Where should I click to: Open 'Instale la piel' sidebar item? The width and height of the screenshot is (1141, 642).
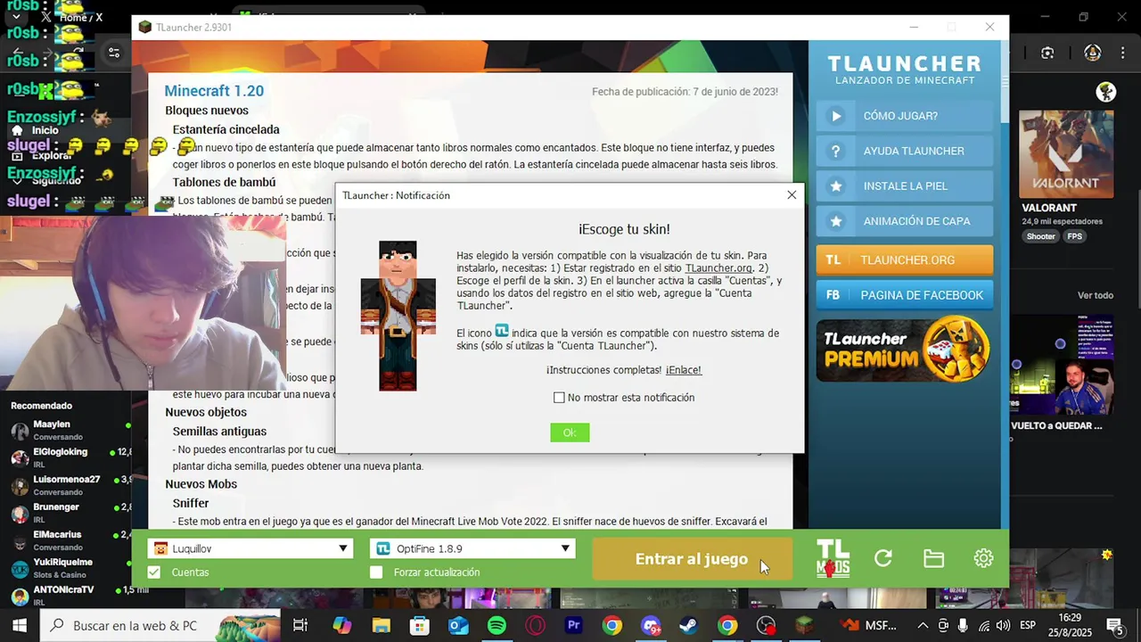point(904,186)
